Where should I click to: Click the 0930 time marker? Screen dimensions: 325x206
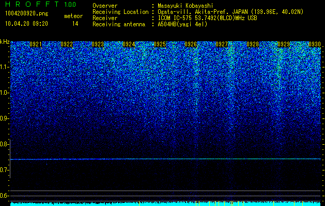(x=315, y=44)
